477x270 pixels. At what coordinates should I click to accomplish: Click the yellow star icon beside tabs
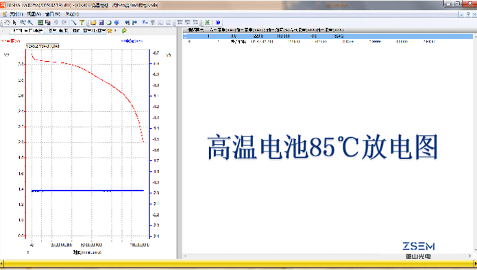coord(110,31)
